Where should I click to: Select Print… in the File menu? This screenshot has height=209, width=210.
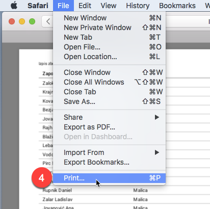click(x=110, y=178)
